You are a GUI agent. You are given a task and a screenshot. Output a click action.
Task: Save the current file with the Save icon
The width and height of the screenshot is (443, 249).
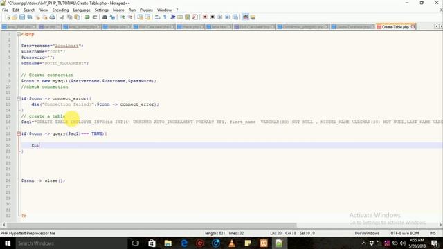click(21, 17)
